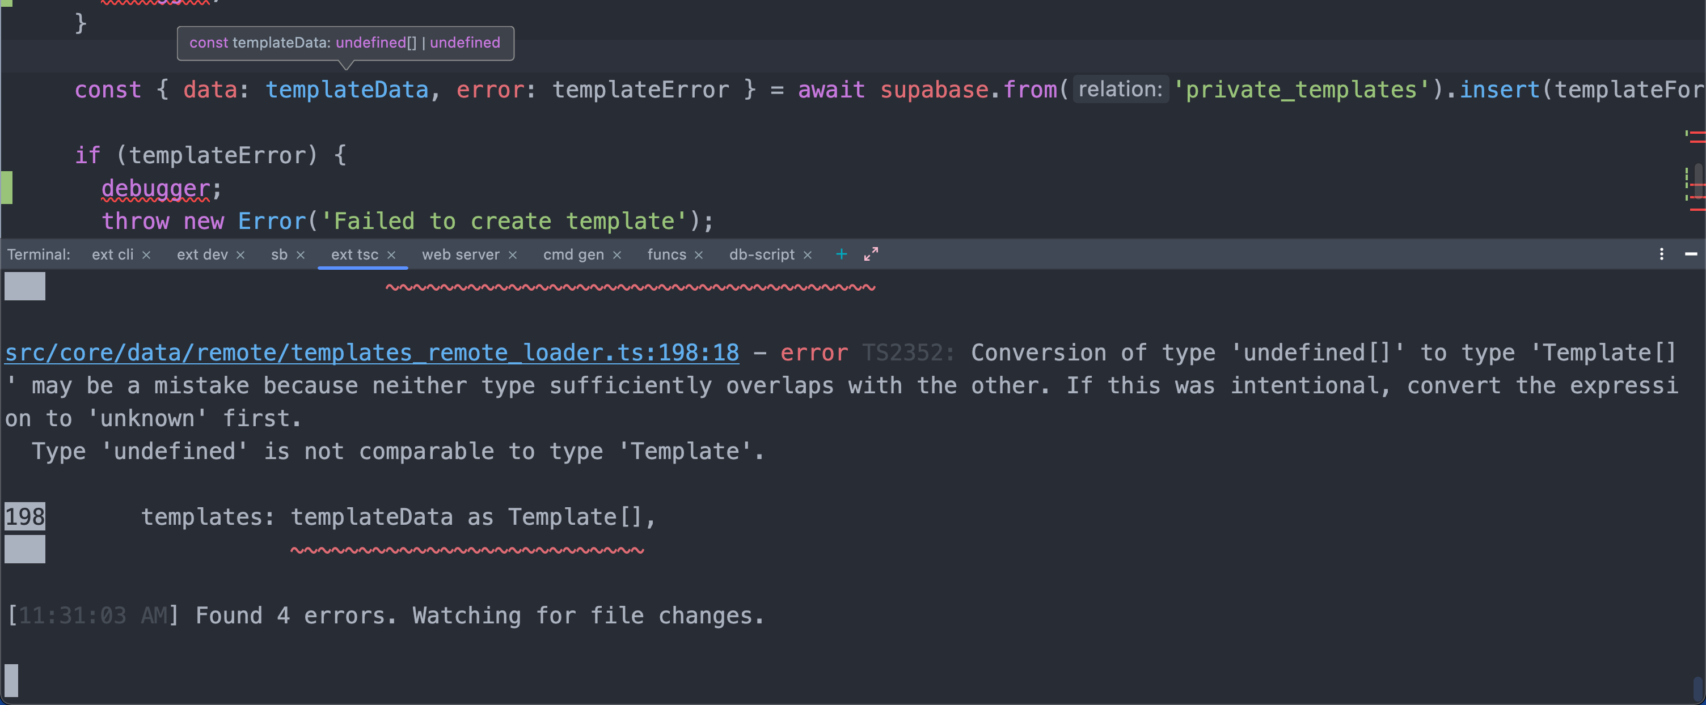Switch to the 'ext dev' terminal tab
The width and height of the screenshot is (1706, 705).
point(202,255)
